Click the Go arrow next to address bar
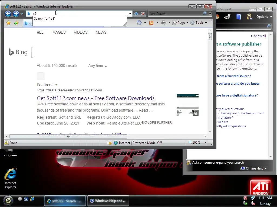277x207 pixels. tap(136, 13)
